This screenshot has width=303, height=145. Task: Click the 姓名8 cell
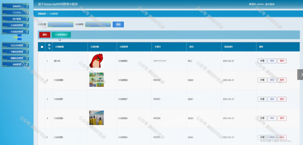coord(191,80)
